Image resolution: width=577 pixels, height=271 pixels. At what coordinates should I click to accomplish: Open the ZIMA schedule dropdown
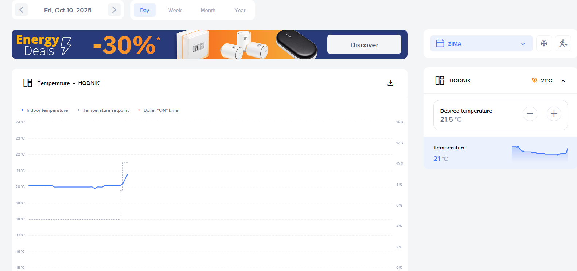tap(481, 43)
